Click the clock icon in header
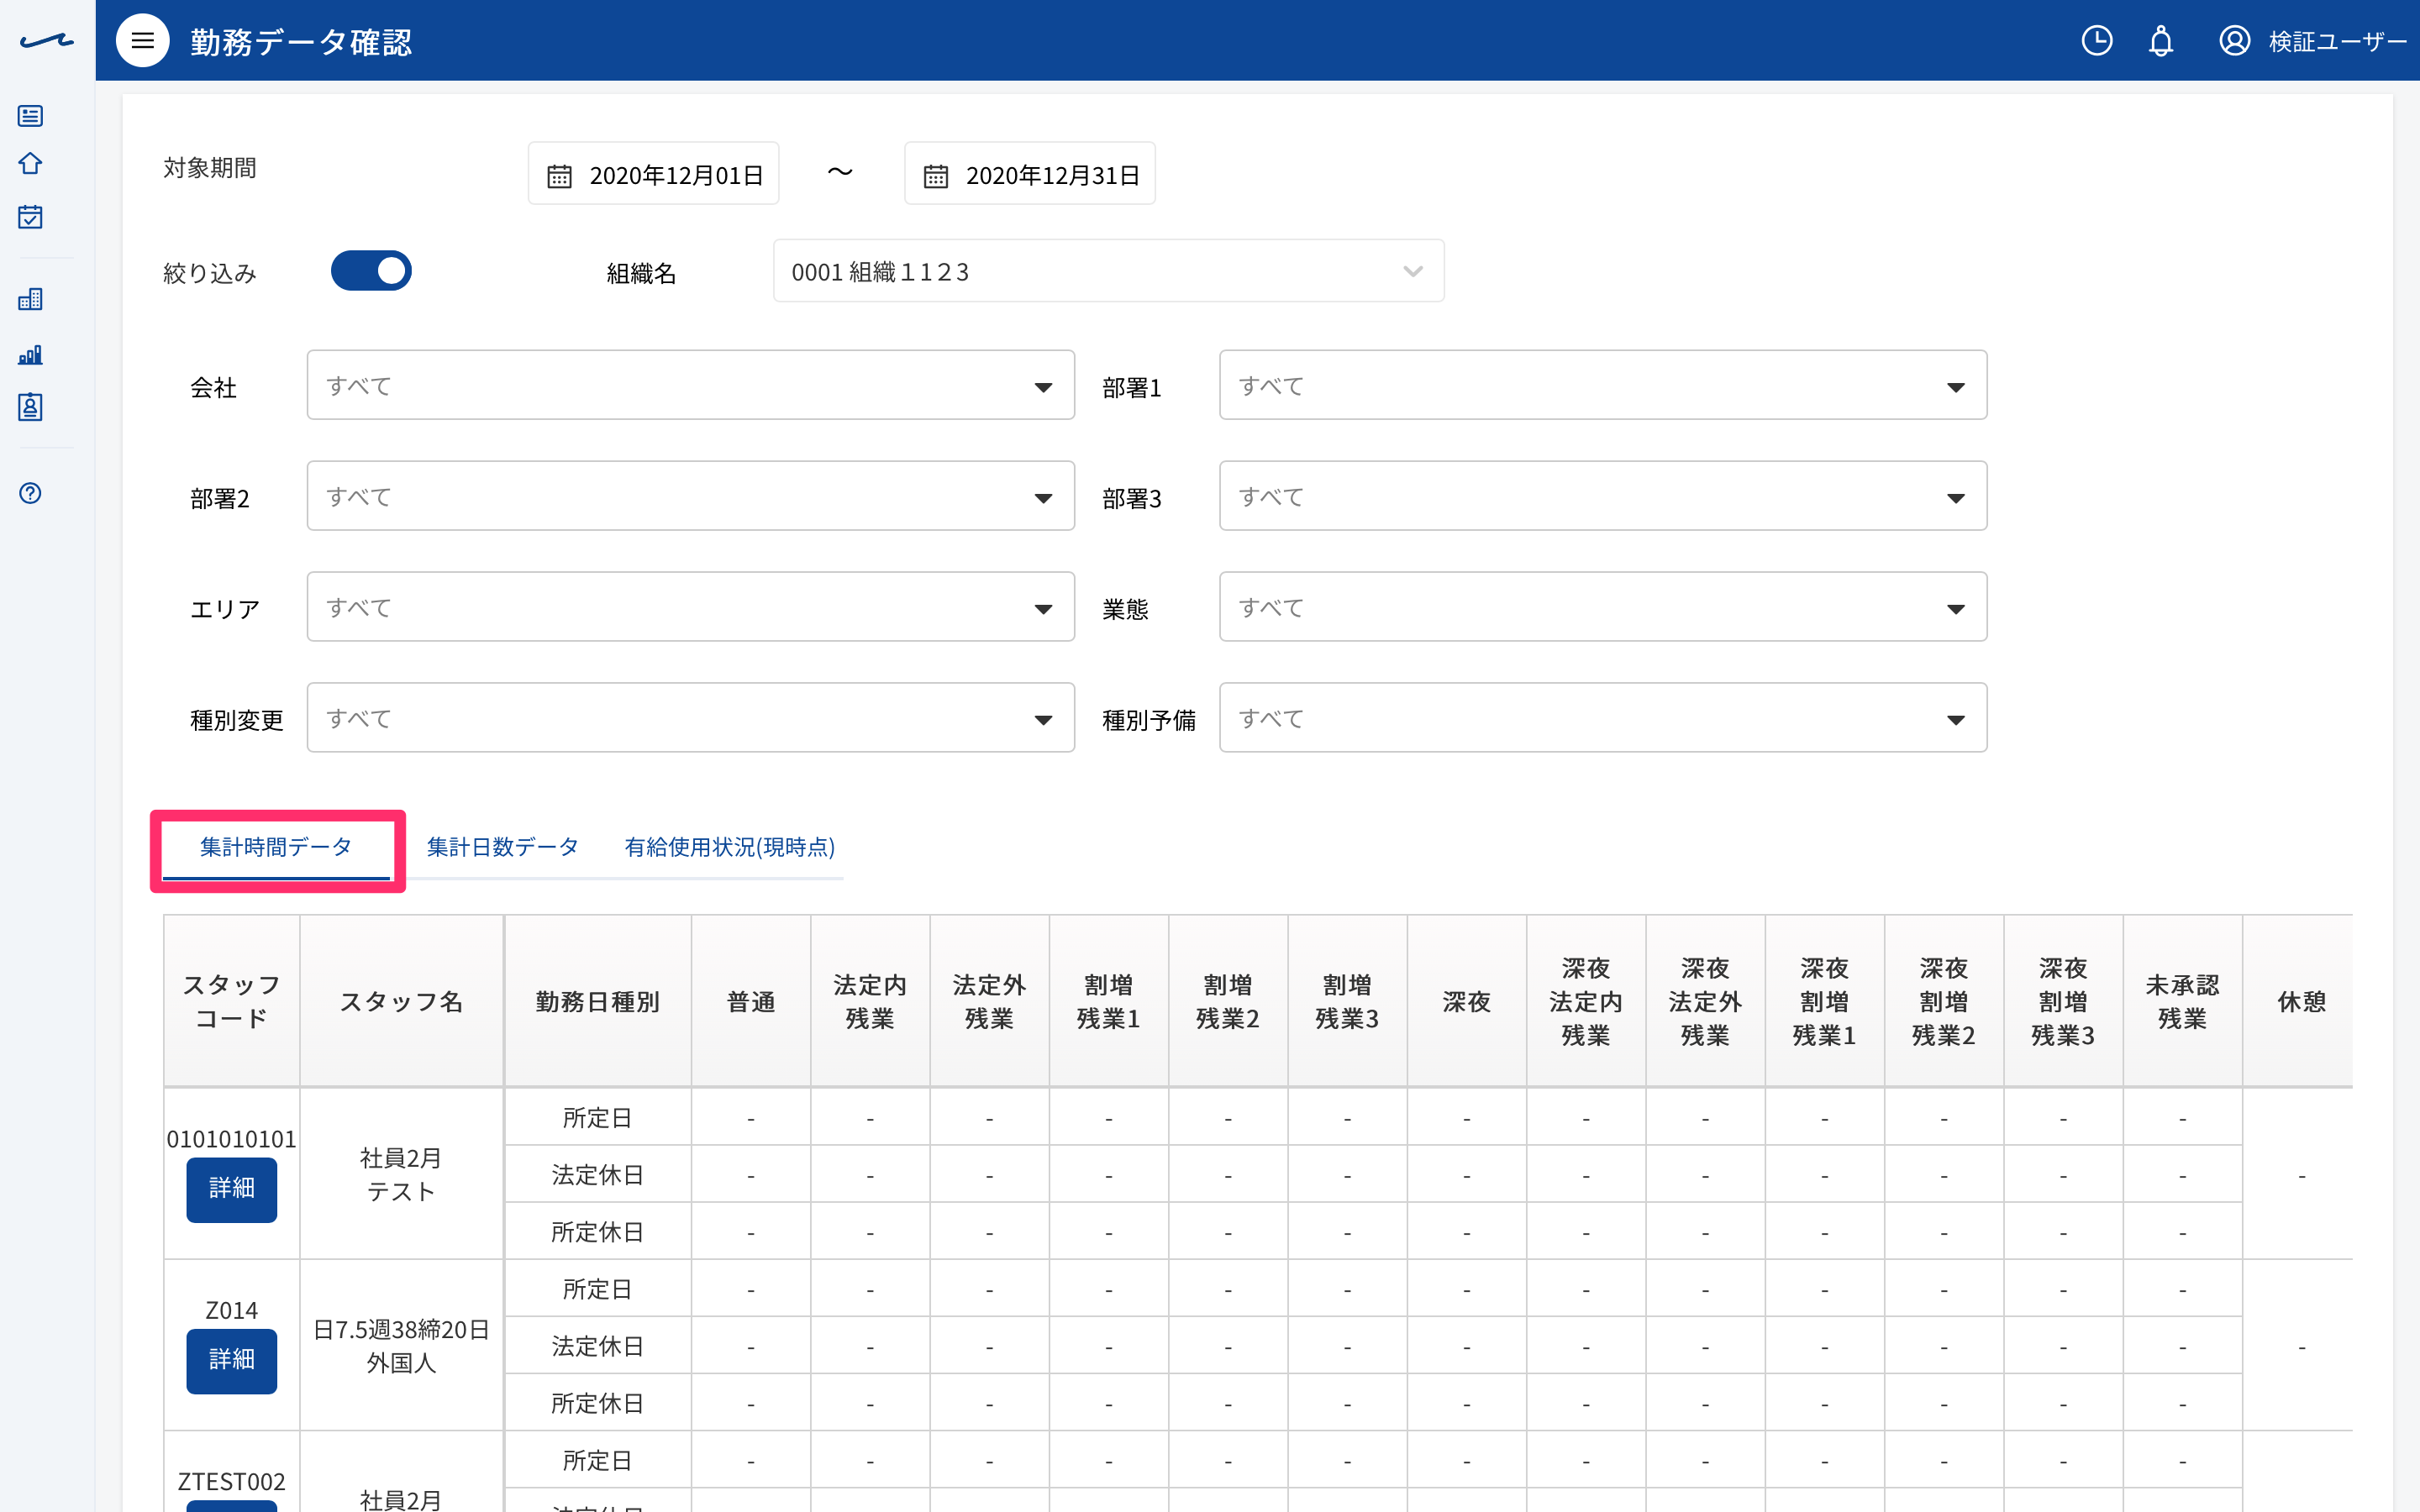The image size is (2420, 1512). coord(2097,41)
